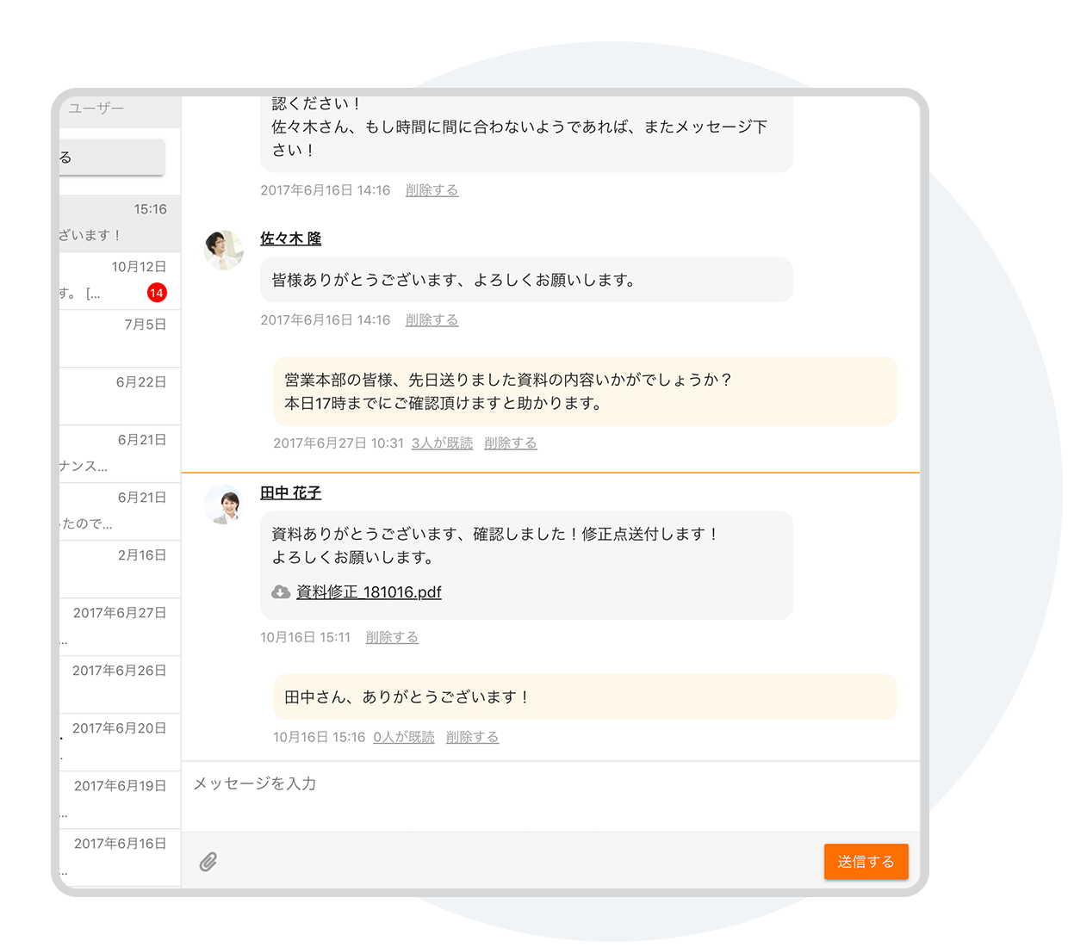Click the red 14 unread badge

point(157,293)
